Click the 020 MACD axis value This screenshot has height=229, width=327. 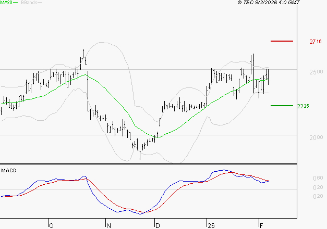[318, 187]
